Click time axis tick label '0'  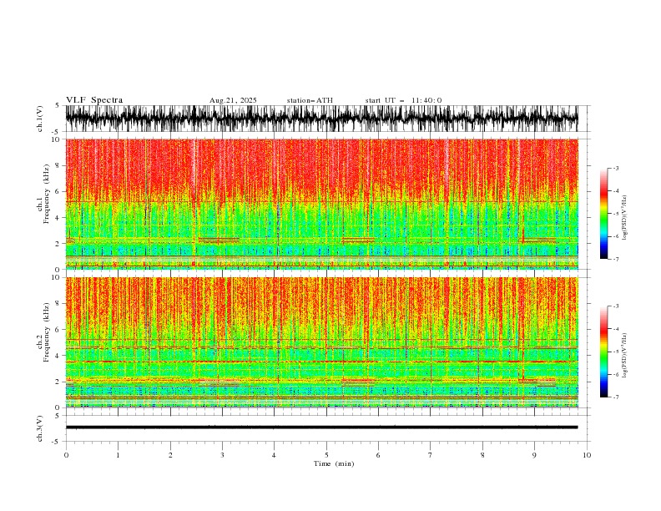pos(66,455)
